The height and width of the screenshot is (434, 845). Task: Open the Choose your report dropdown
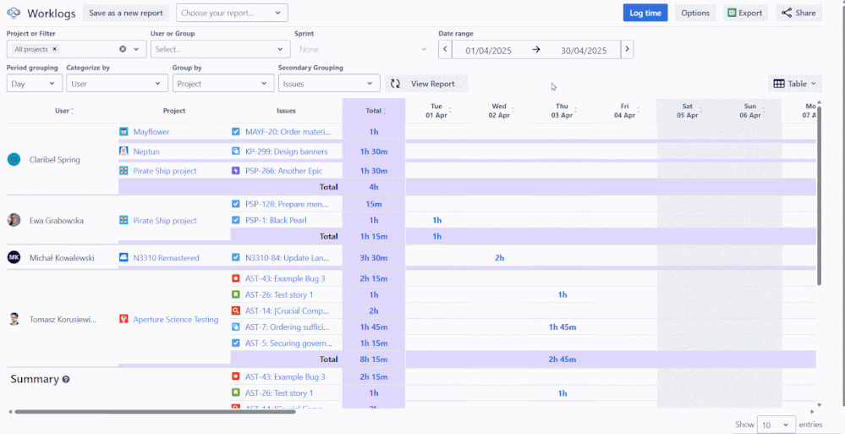click(x=232, y=13)
